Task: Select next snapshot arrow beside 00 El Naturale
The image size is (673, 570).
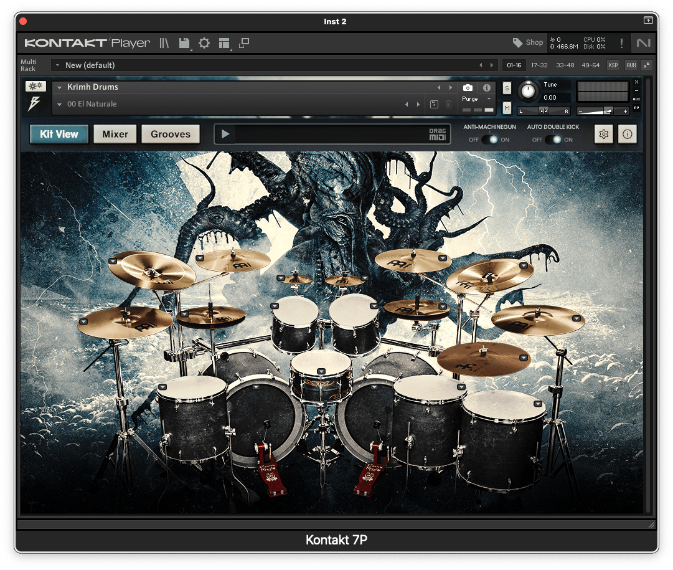Action: (x=418, y=105)
